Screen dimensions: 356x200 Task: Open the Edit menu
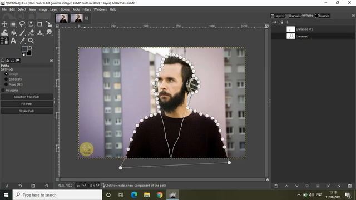pos(12,9)
